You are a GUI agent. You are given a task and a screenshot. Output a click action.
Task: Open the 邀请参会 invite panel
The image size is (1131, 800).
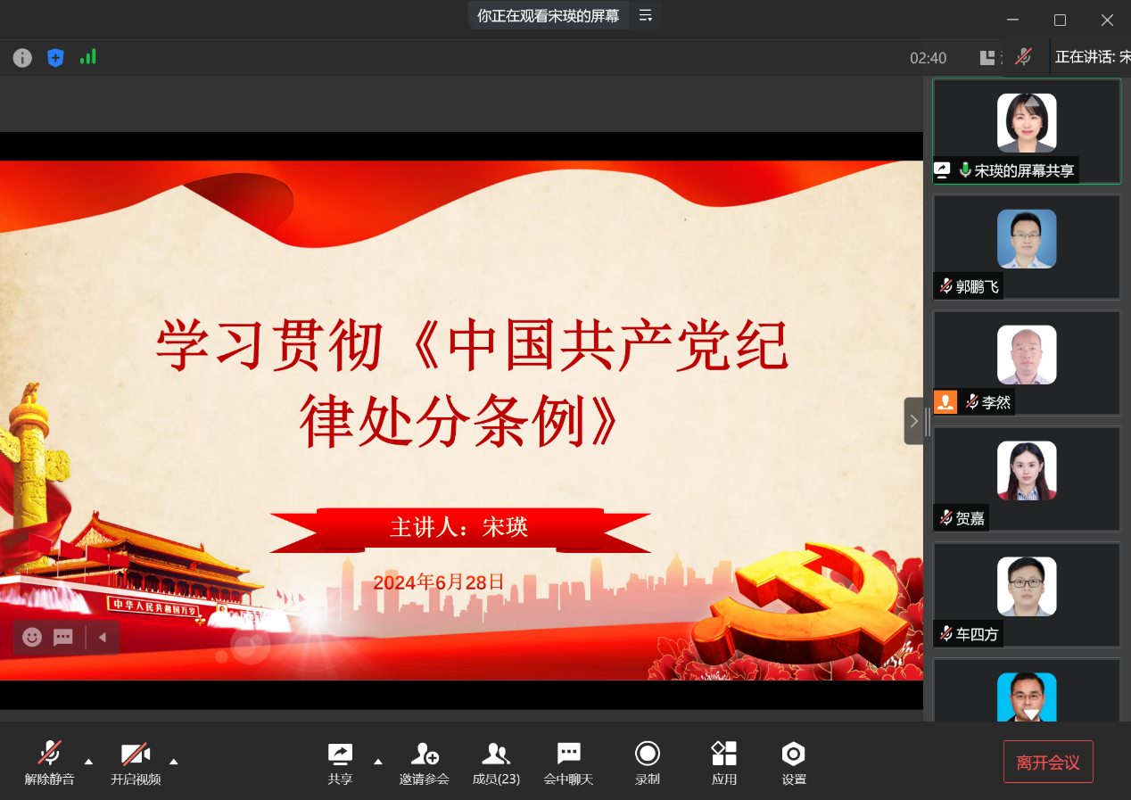click(425, 763)
